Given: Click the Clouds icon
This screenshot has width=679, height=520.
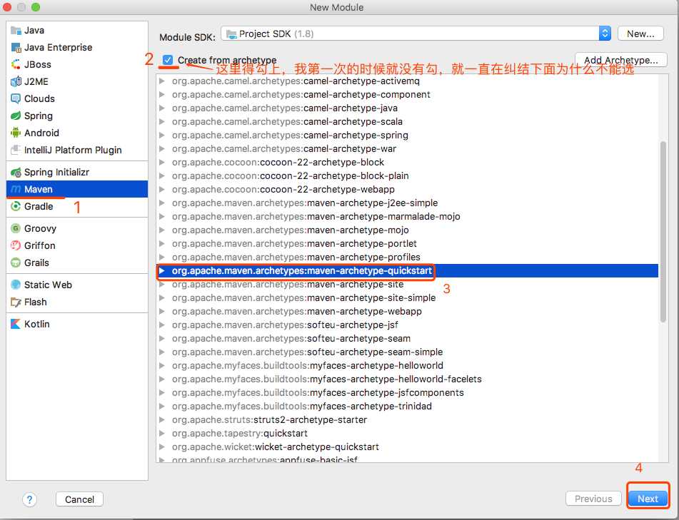Looking at the screenshot, I should (x=16, y=98).
